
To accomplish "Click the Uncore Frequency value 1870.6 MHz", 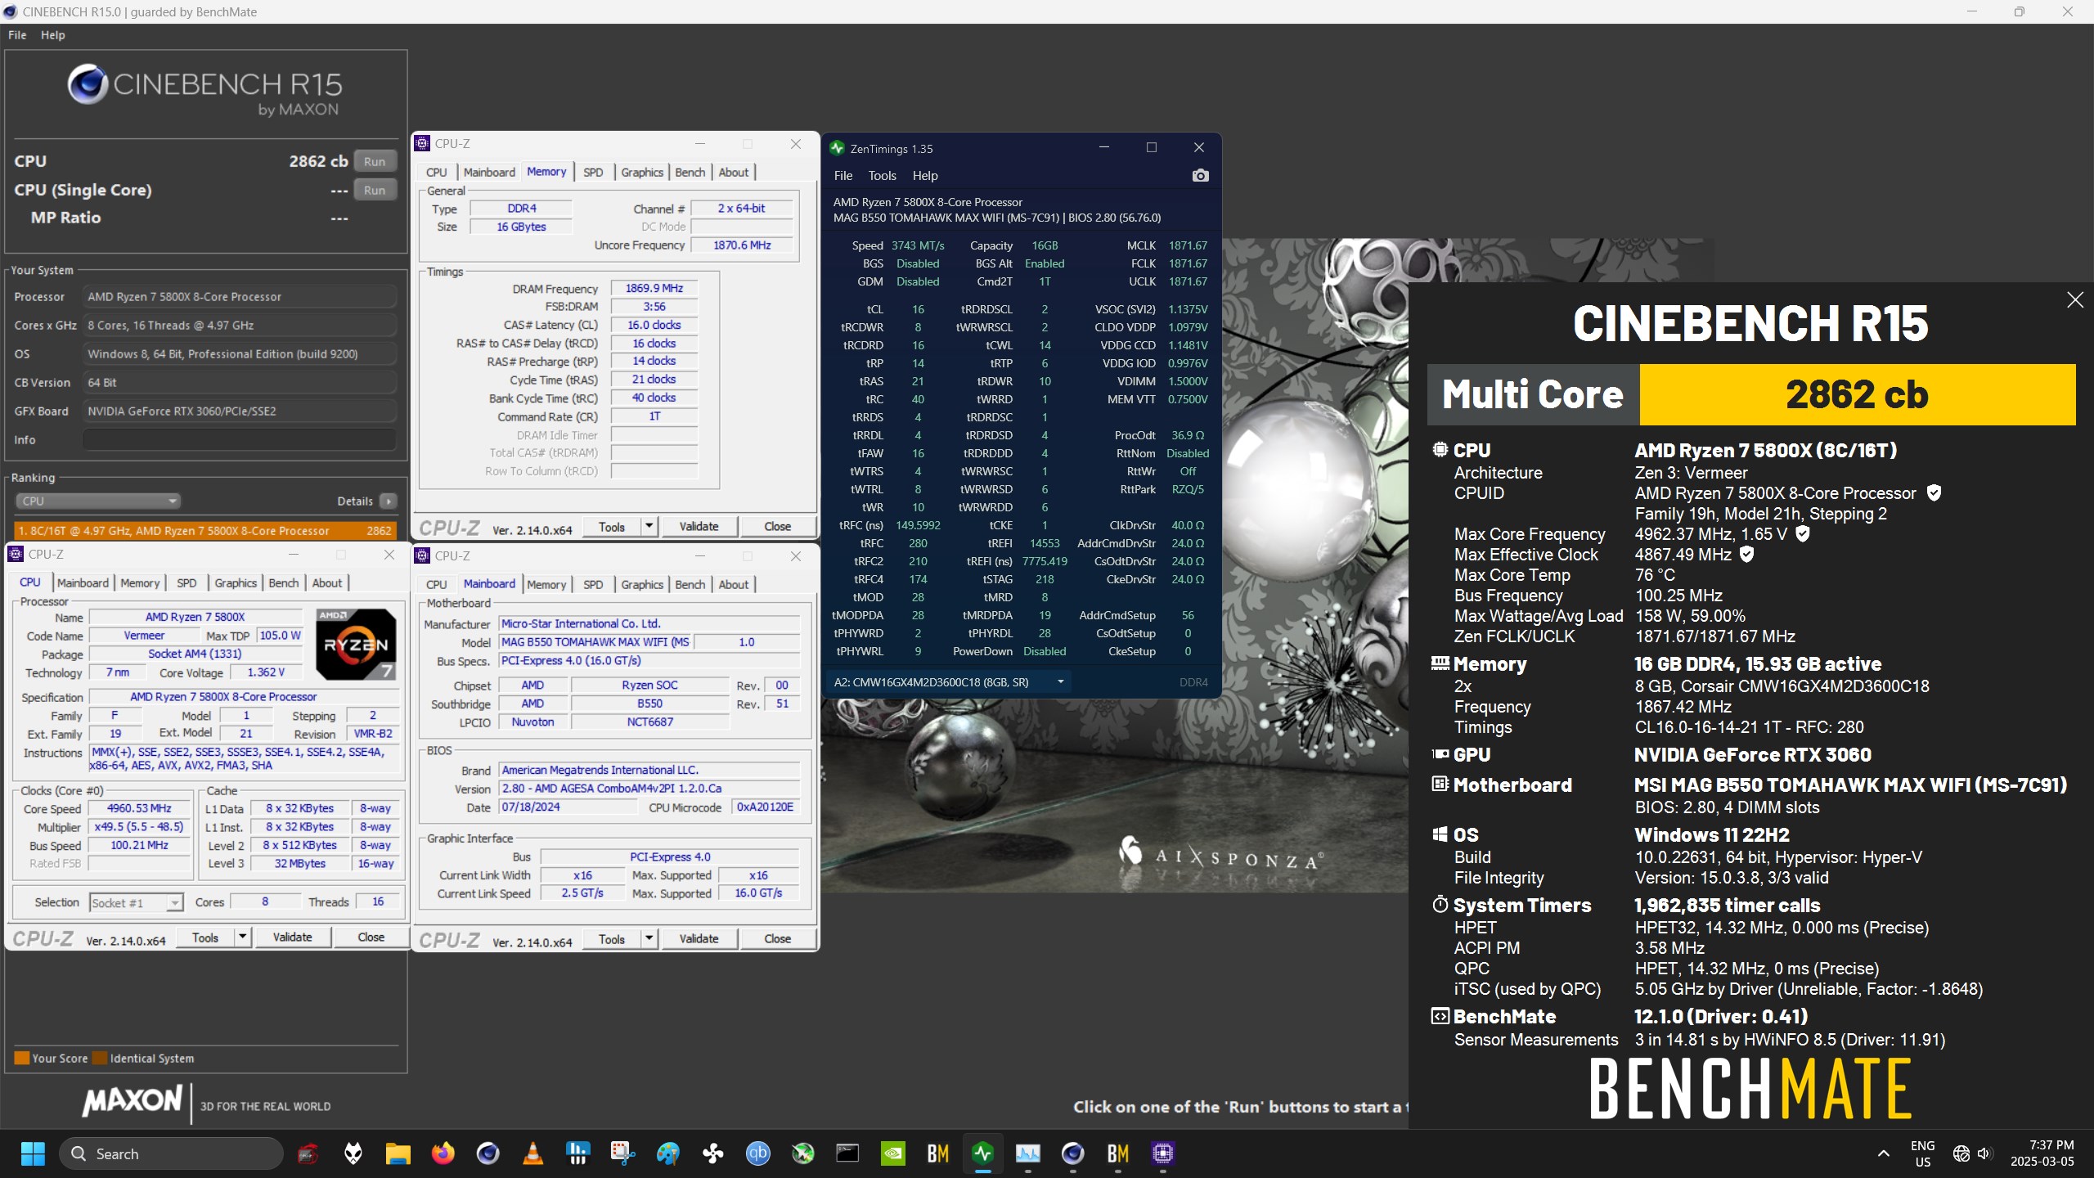I will pyautogui.click(x=742, y=245).
